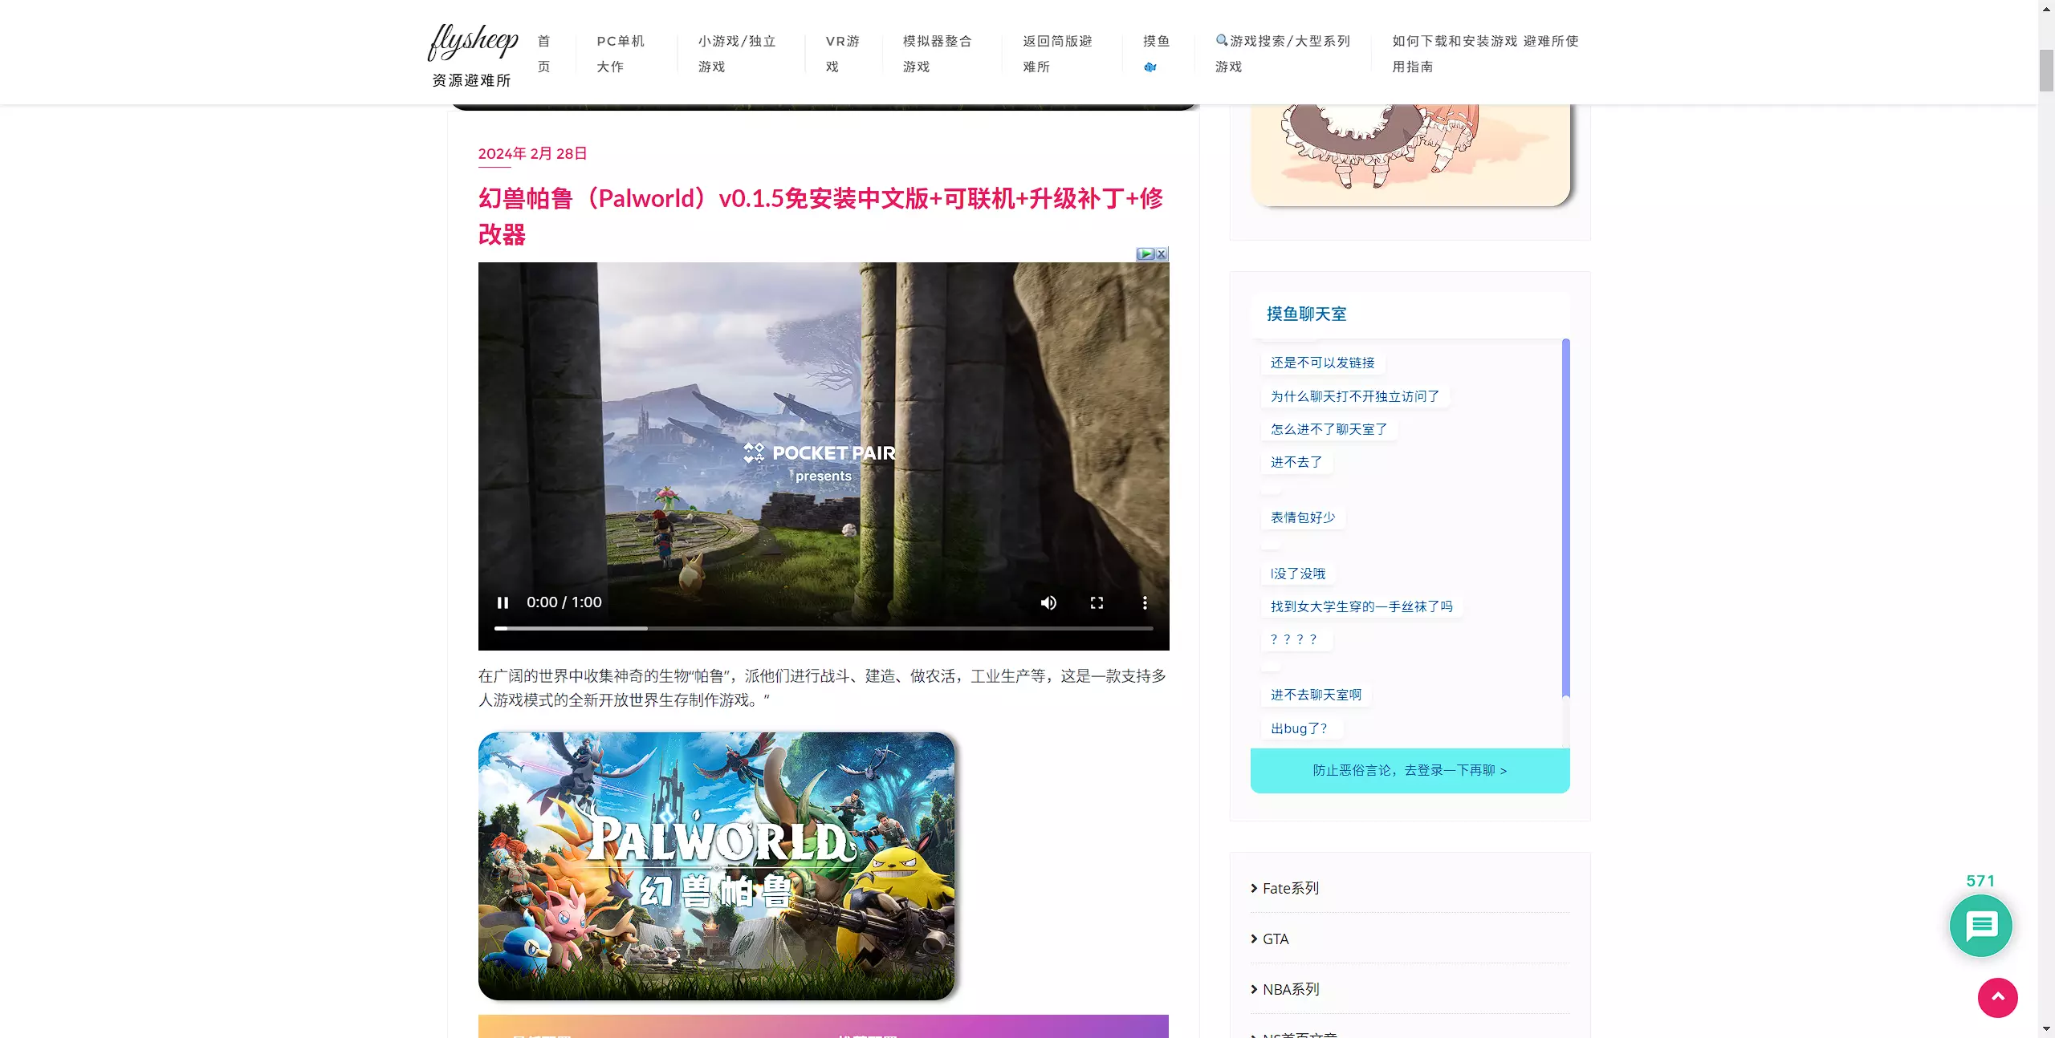Mute the video volume icon

1048,602
